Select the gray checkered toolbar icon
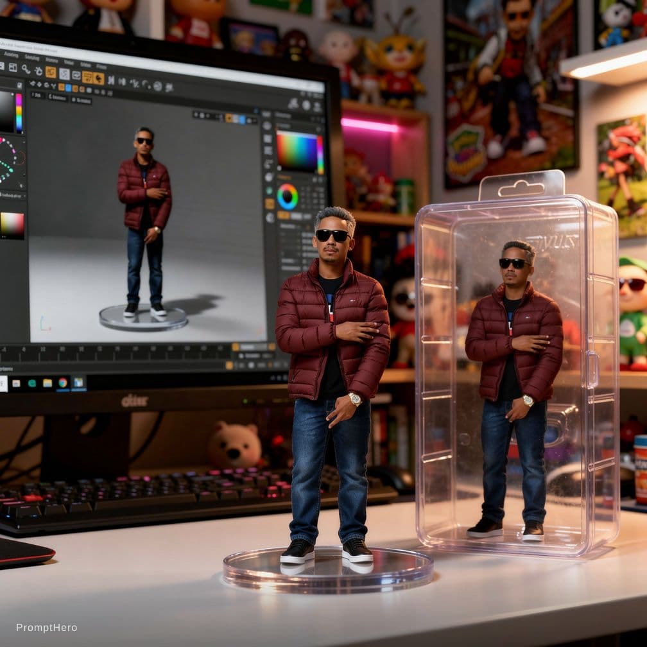This screenshot has height=647, width=647. click(64, 74)
